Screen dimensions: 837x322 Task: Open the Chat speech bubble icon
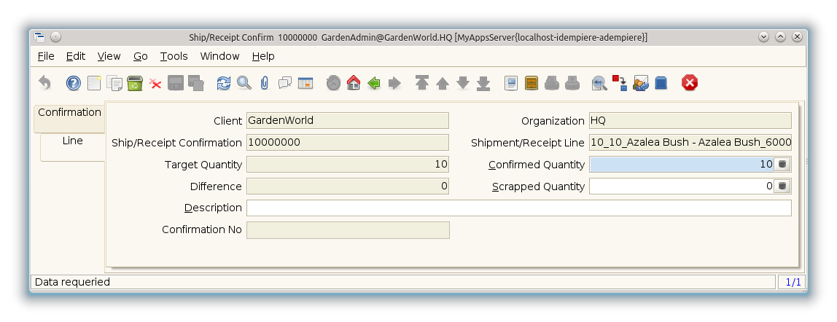coord(285,84)
